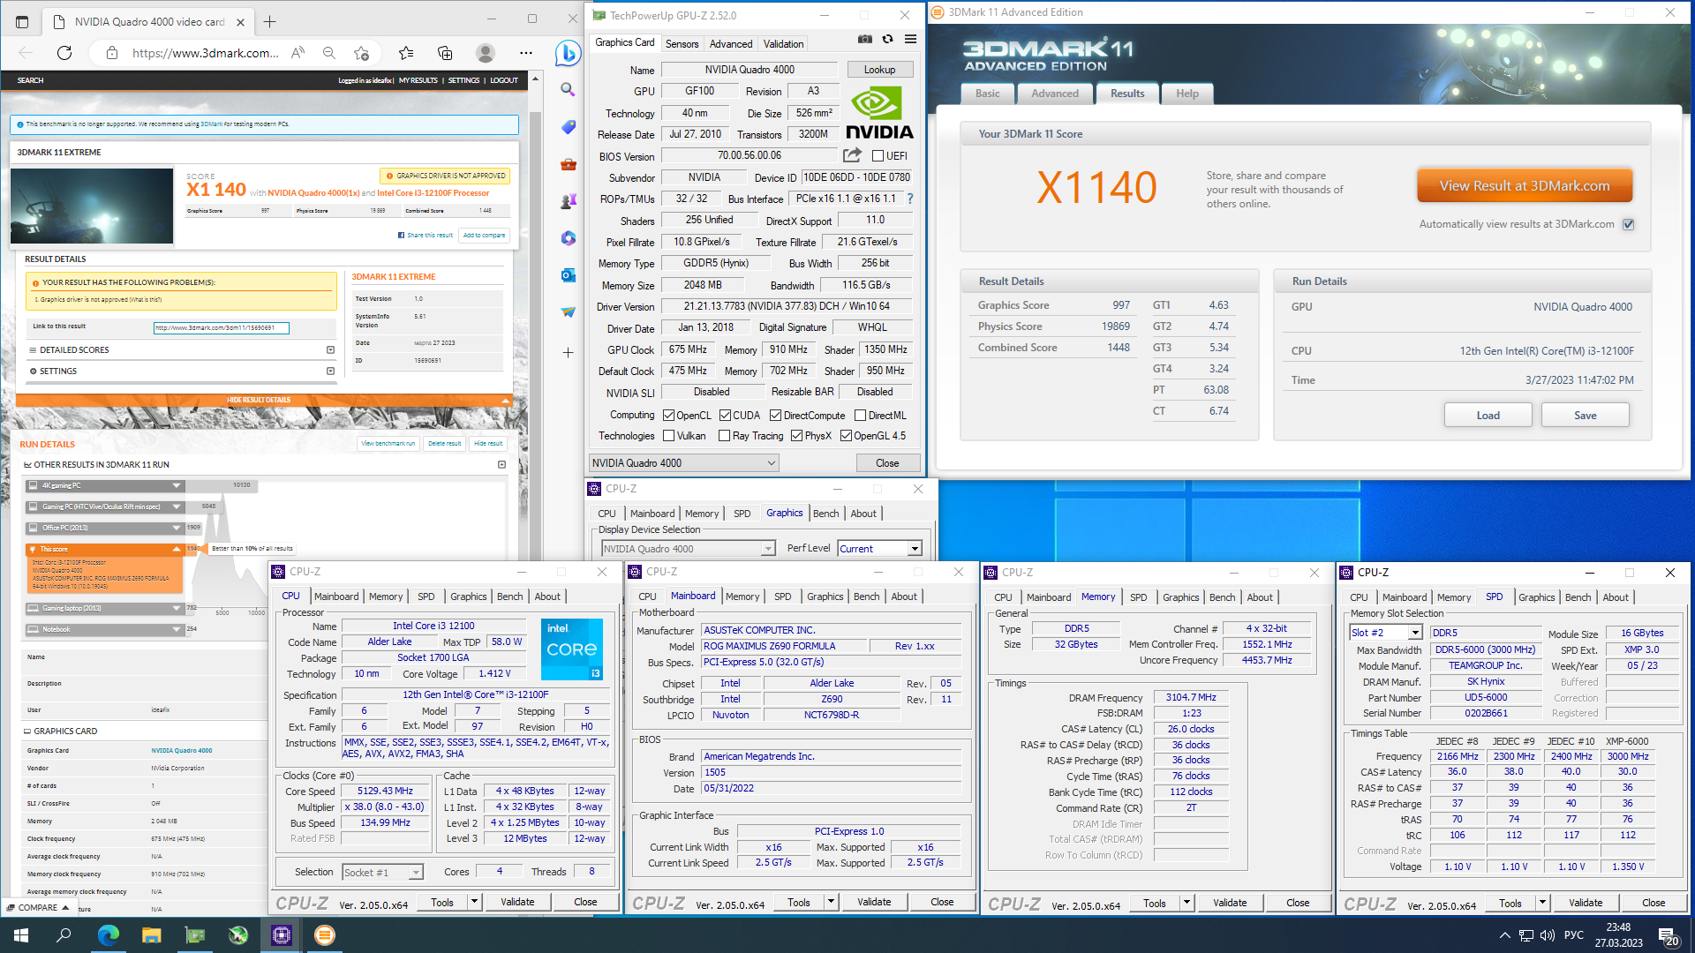Open Slot #2 dropdown in SPD window
Image resolution: width=1695 pixels, height=953 pixels.
click(x=1386, y=633)
